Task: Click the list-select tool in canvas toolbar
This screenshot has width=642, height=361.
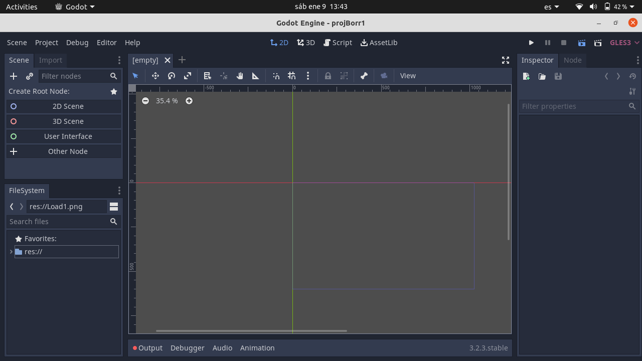Action: 207,76
